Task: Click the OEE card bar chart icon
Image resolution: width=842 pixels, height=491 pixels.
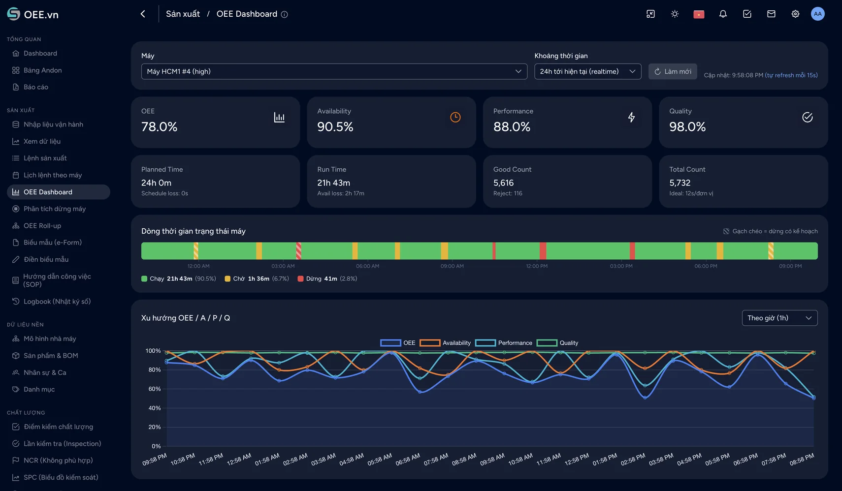Action: [x=279, y=117]
